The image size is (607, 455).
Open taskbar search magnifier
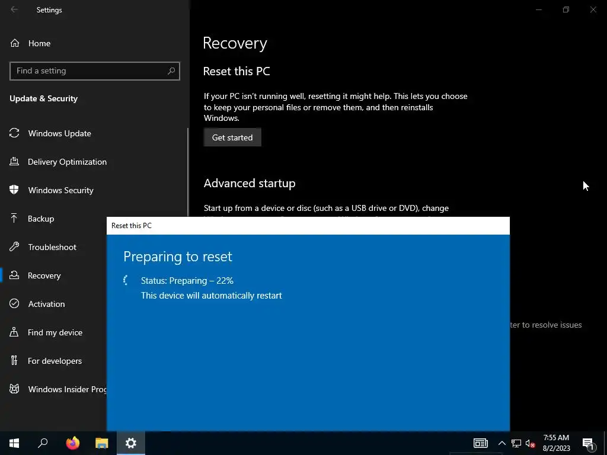click(43, 443)
